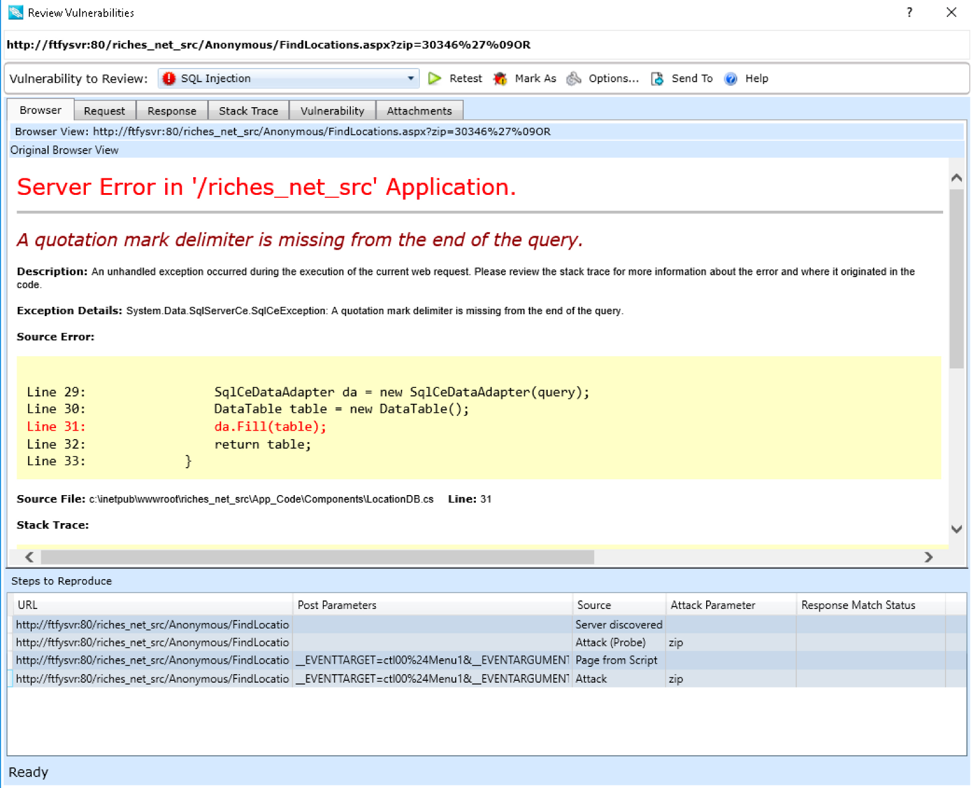Select the Attachments tab
The image size is (973, 788).
point(419,111)
